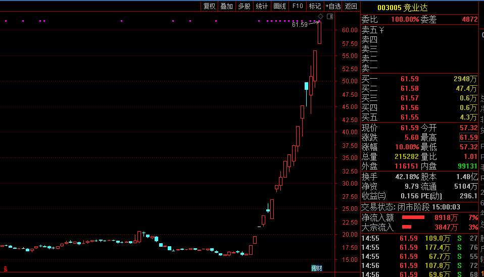Click the 61.59 high price label on the chart
Screen dimensions: 484x277
click(x=300, y=24)
